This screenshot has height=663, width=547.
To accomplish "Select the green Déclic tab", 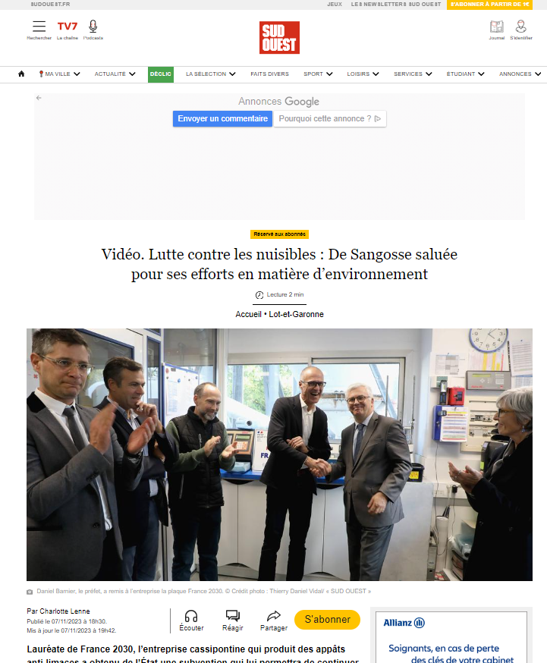I will tap(161, 74).
